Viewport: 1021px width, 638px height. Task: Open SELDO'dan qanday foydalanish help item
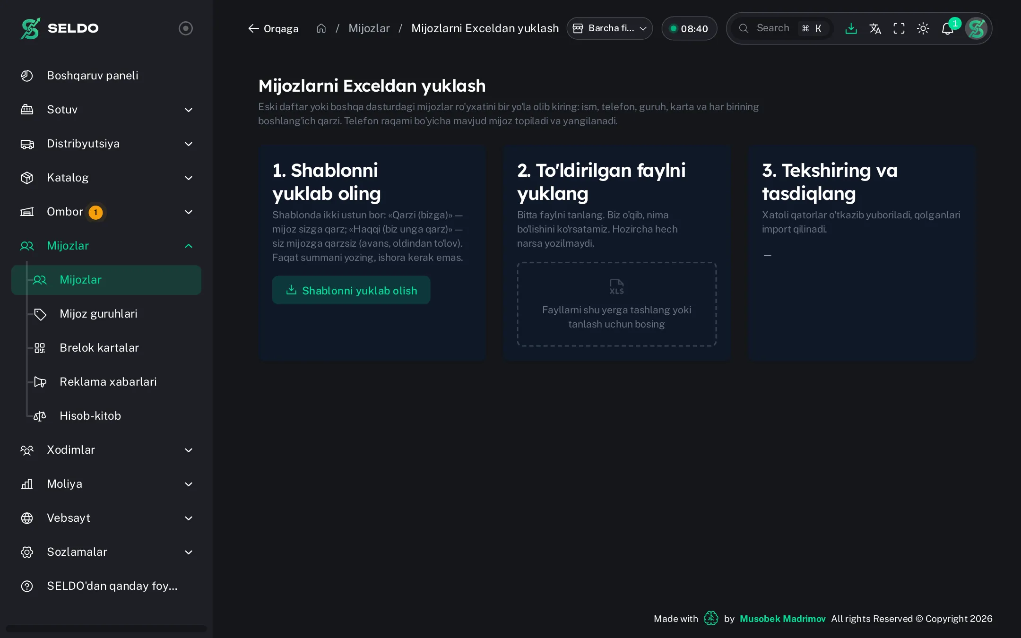point(106,586)
